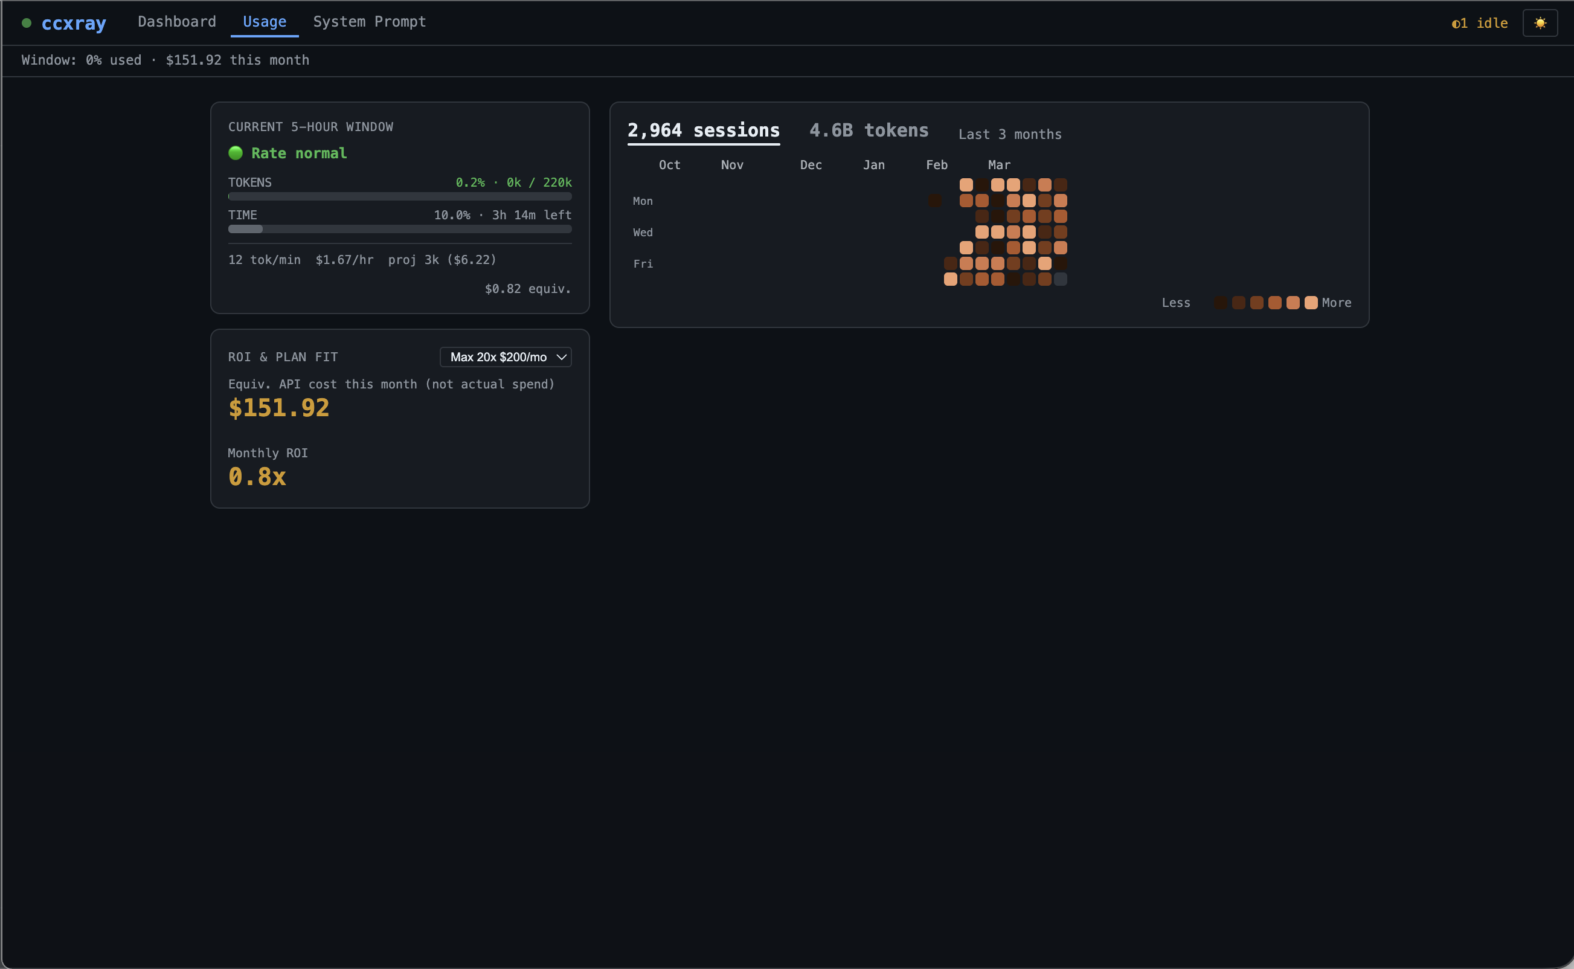Select the Usage tab
The image size is (1574, 969).
click(x=264, y=22)
